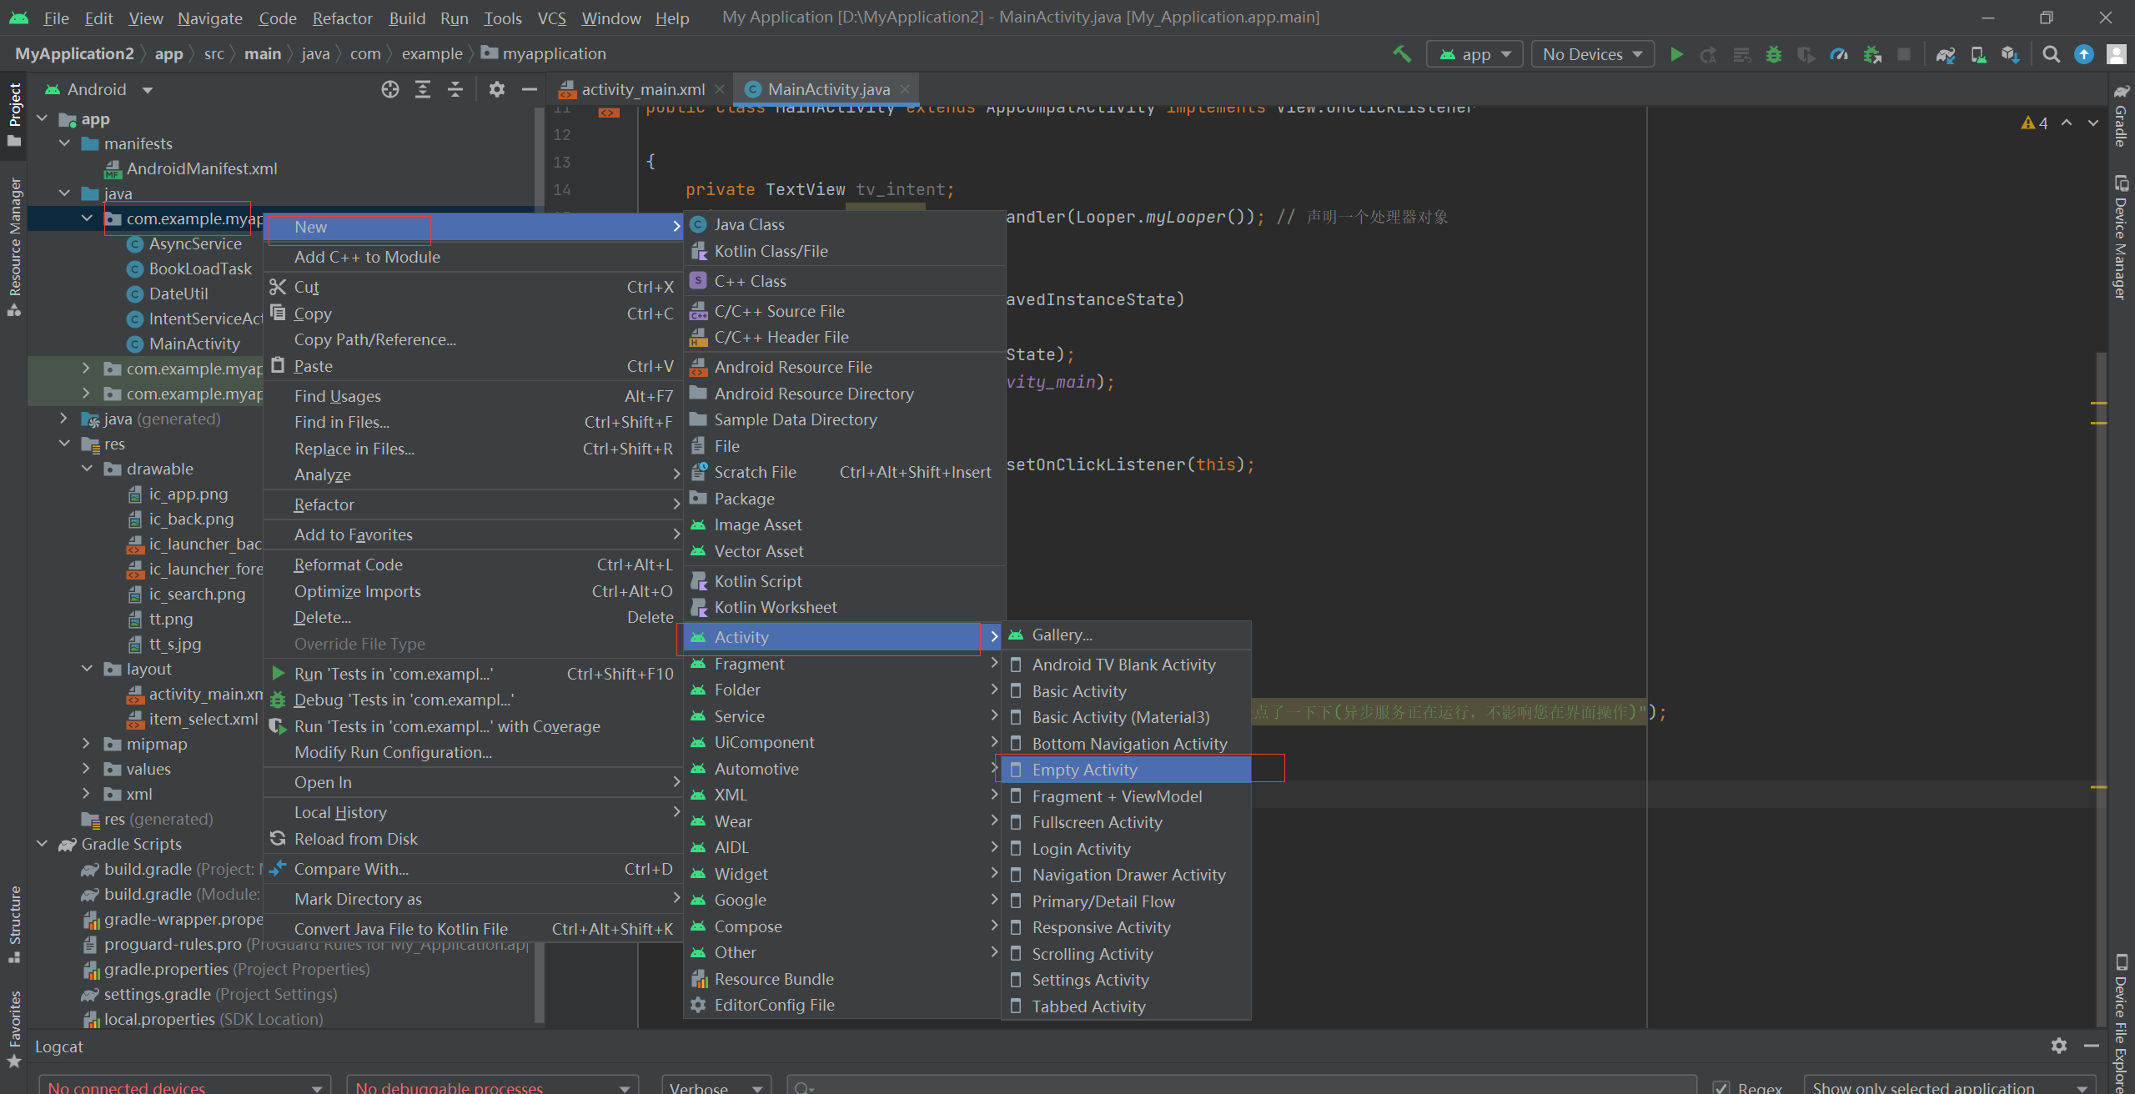The image size is (2135, 1094).
Task: Open the Logcat settings gear
Action: [2059, 1046]
